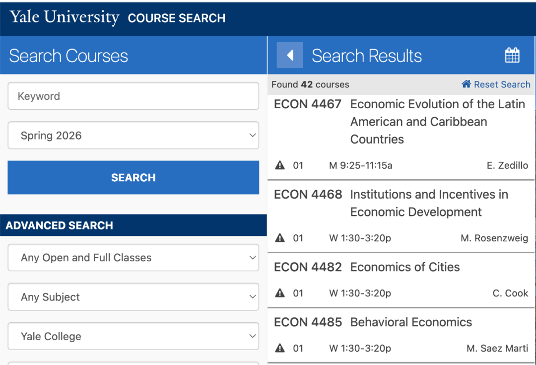This screenshot has width=536, height=365.
Task: Click the blue SEARCH button
Action: point(134,178)
